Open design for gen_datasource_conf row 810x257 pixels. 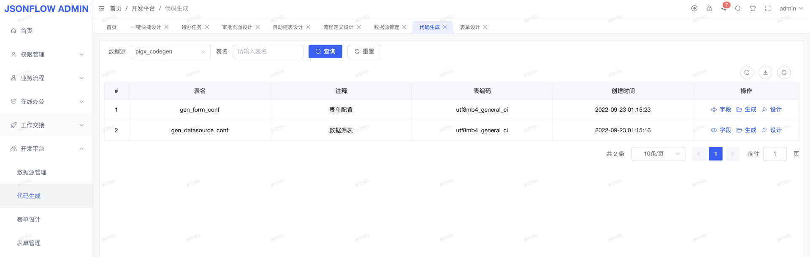pyautogui.click(x=772, y=130)
